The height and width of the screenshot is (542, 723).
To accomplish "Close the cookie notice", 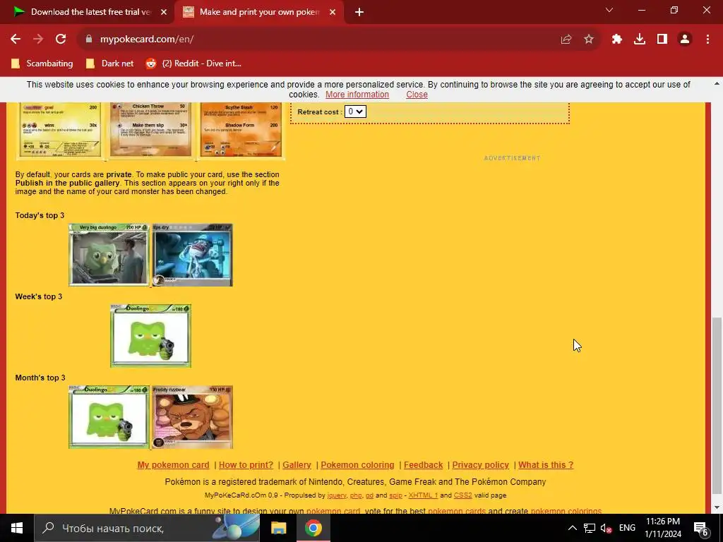I will coord(417,95).
